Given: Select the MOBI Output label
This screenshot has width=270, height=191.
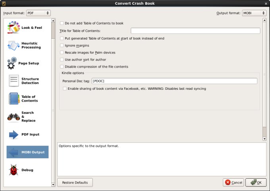Looking at the screenshot, I should (x=33, y=152).
